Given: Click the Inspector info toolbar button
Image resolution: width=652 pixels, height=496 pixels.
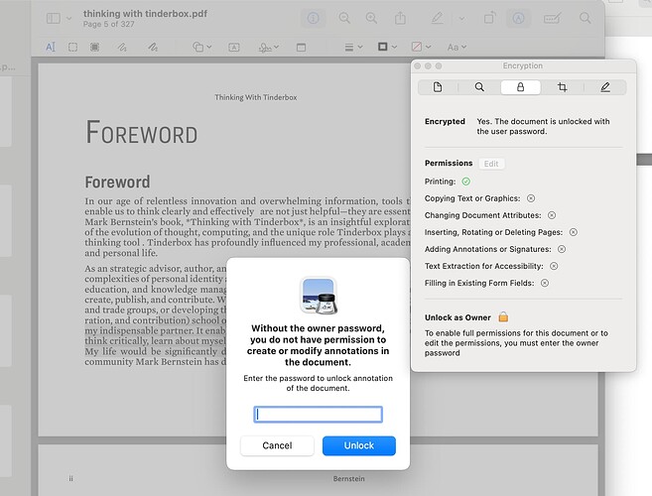Looking at the screenshot, I should pos(314,18).
